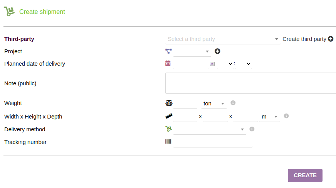Open the delivery minute selector
Screen dimensions: 336x188
(x=244, y=64)
